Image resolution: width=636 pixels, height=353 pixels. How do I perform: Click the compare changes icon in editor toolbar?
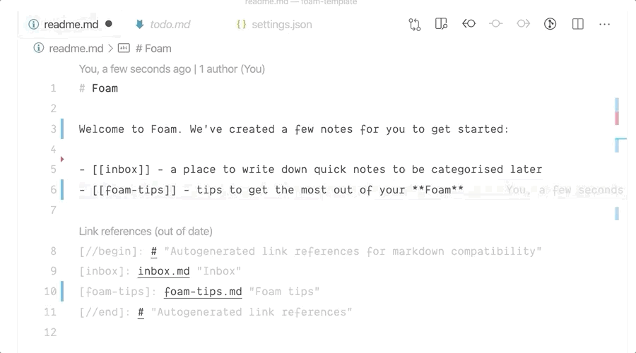(x=414, y=25)
